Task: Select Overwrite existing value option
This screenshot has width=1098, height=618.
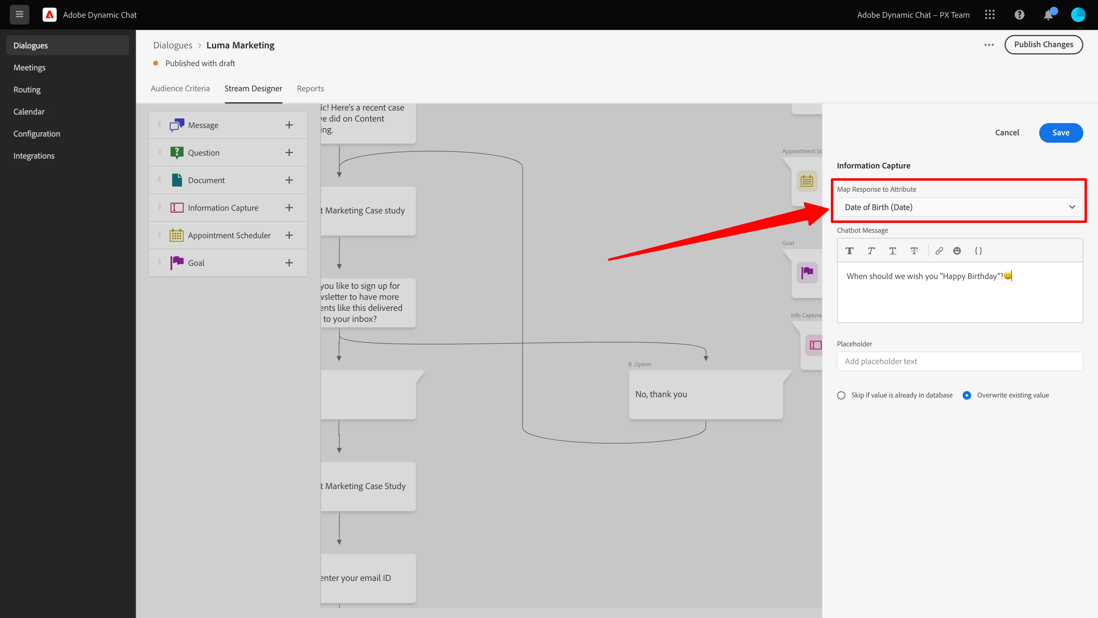Action: pyautogui.click(x=967, y=395)
